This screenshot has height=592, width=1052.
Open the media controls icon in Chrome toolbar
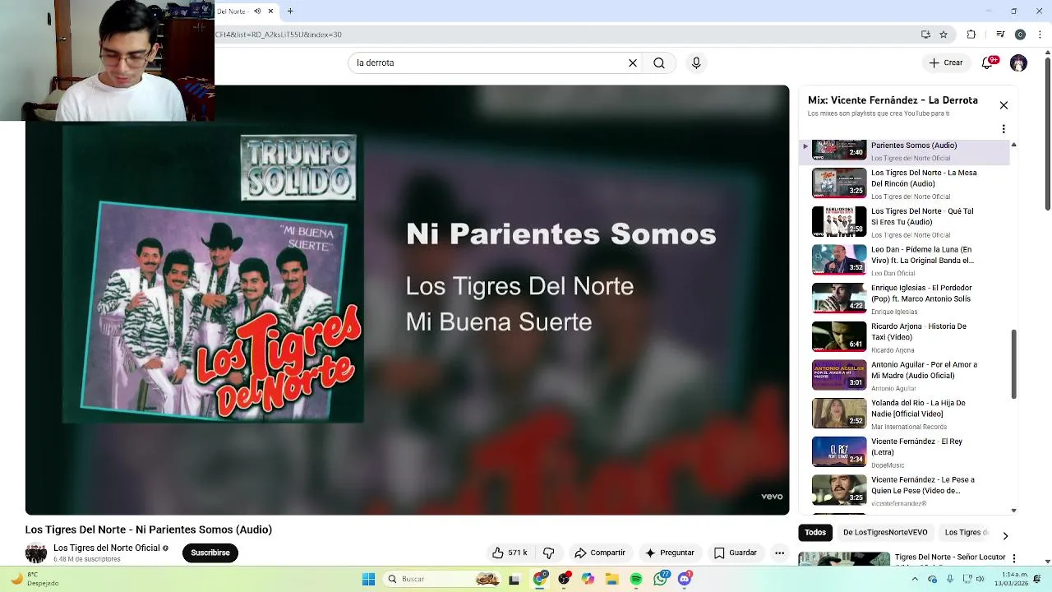(x=1000, y=35)
